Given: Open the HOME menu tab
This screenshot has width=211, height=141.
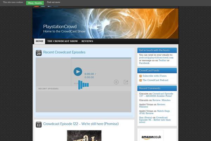Looking at the screenshot, I should tap(39, 41).
